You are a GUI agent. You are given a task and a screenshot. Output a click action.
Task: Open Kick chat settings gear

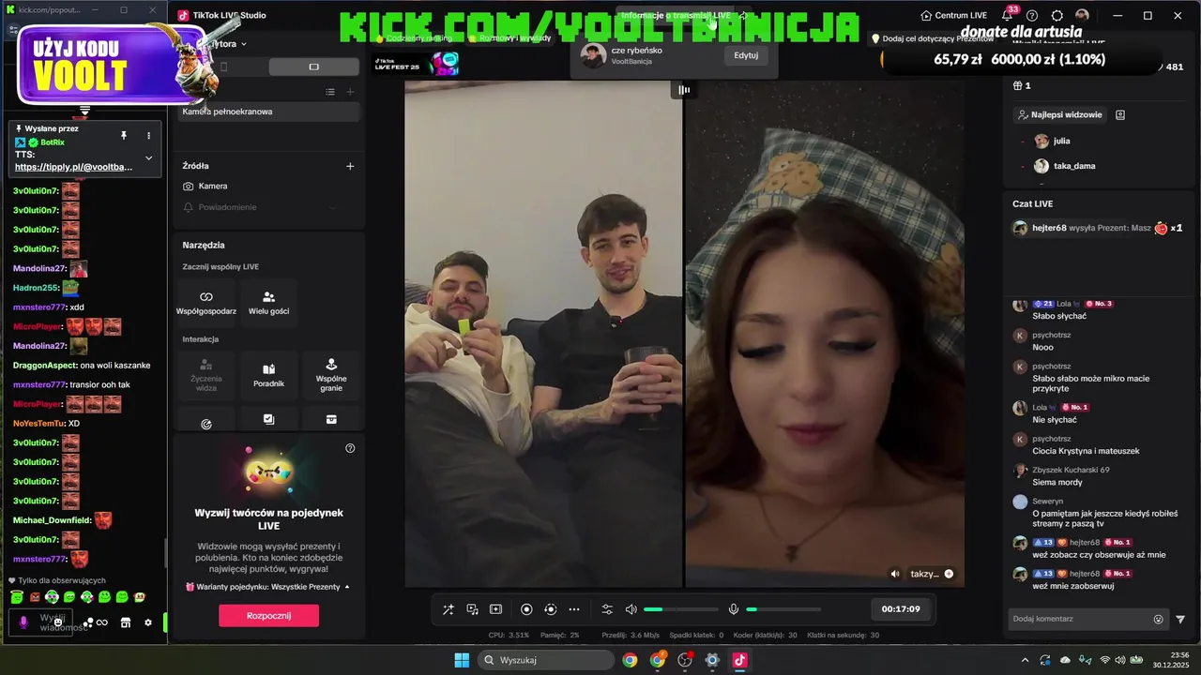point(147,622)
